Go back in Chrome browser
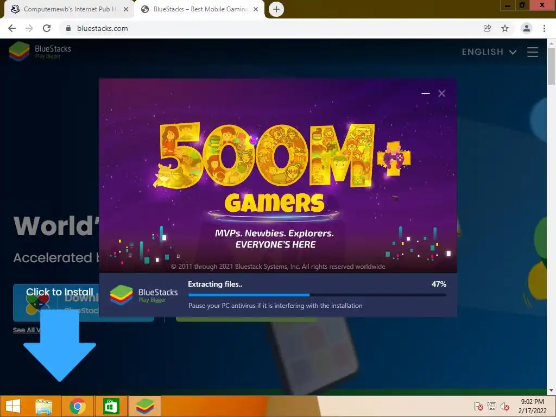The image size is (556, 417). [x=12, y=28]
